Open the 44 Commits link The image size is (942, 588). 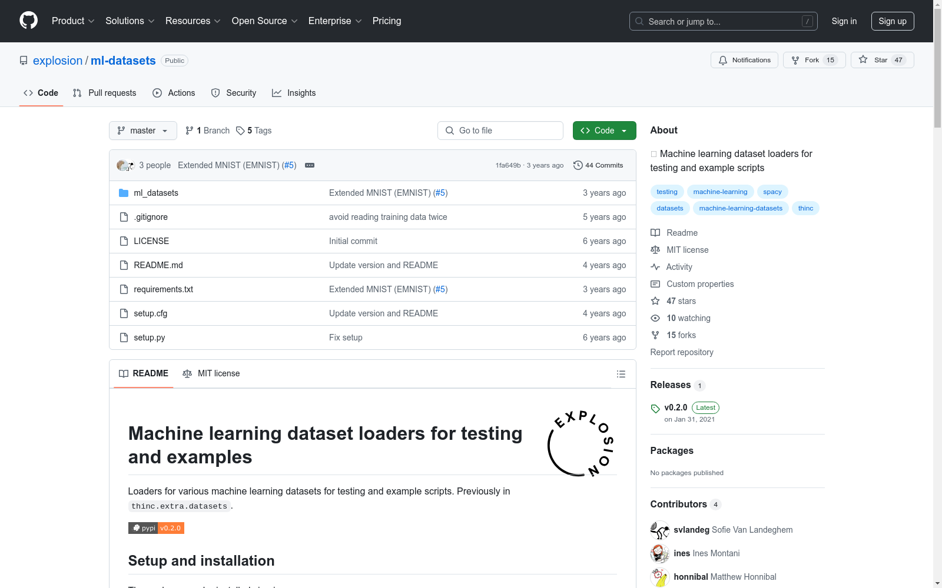[x=598, y=165]
